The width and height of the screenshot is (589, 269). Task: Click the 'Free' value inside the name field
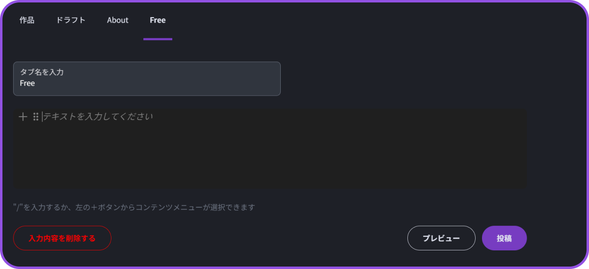(27, 83)
